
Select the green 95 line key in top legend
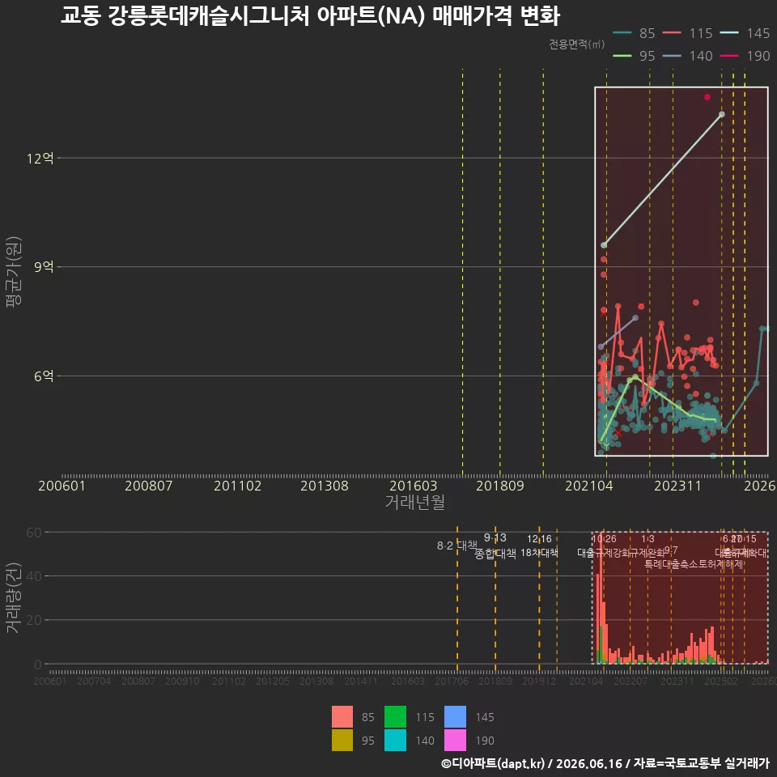click(x=622, y=56)
